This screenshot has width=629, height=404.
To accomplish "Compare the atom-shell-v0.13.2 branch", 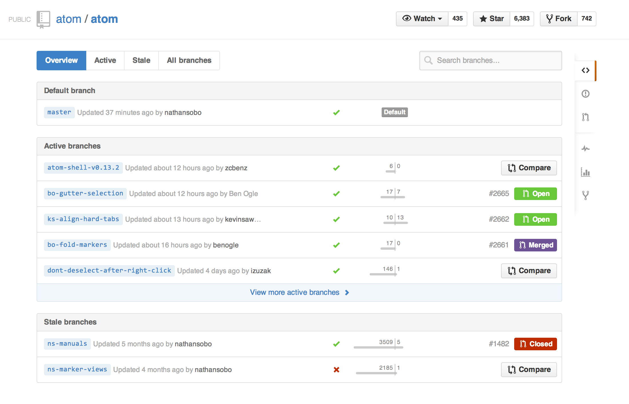I will 529,168.
